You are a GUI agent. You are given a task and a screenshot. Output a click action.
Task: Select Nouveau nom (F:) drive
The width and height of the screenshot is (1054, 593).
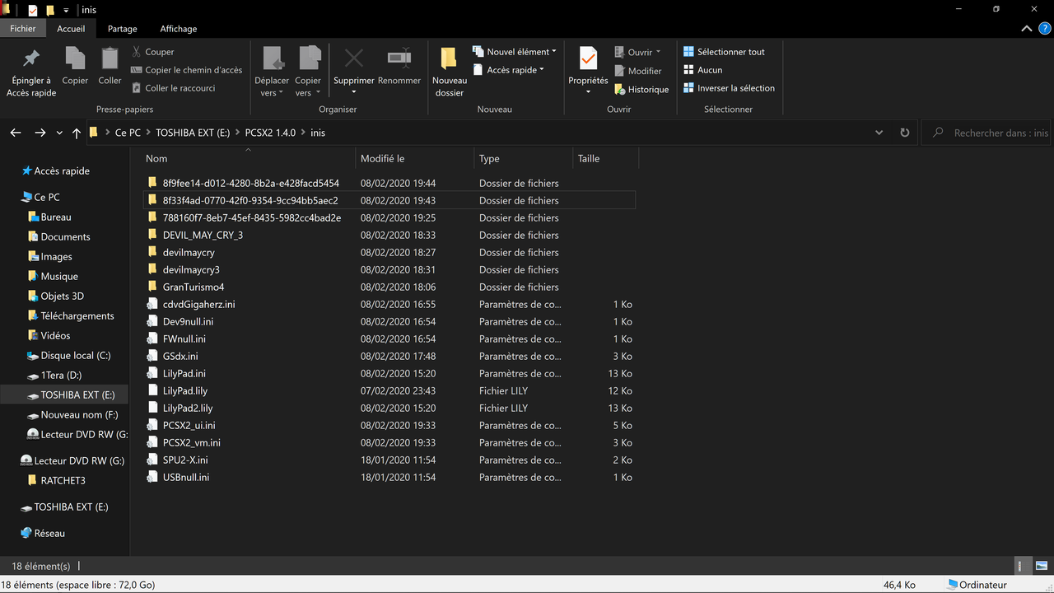point(79,415)
